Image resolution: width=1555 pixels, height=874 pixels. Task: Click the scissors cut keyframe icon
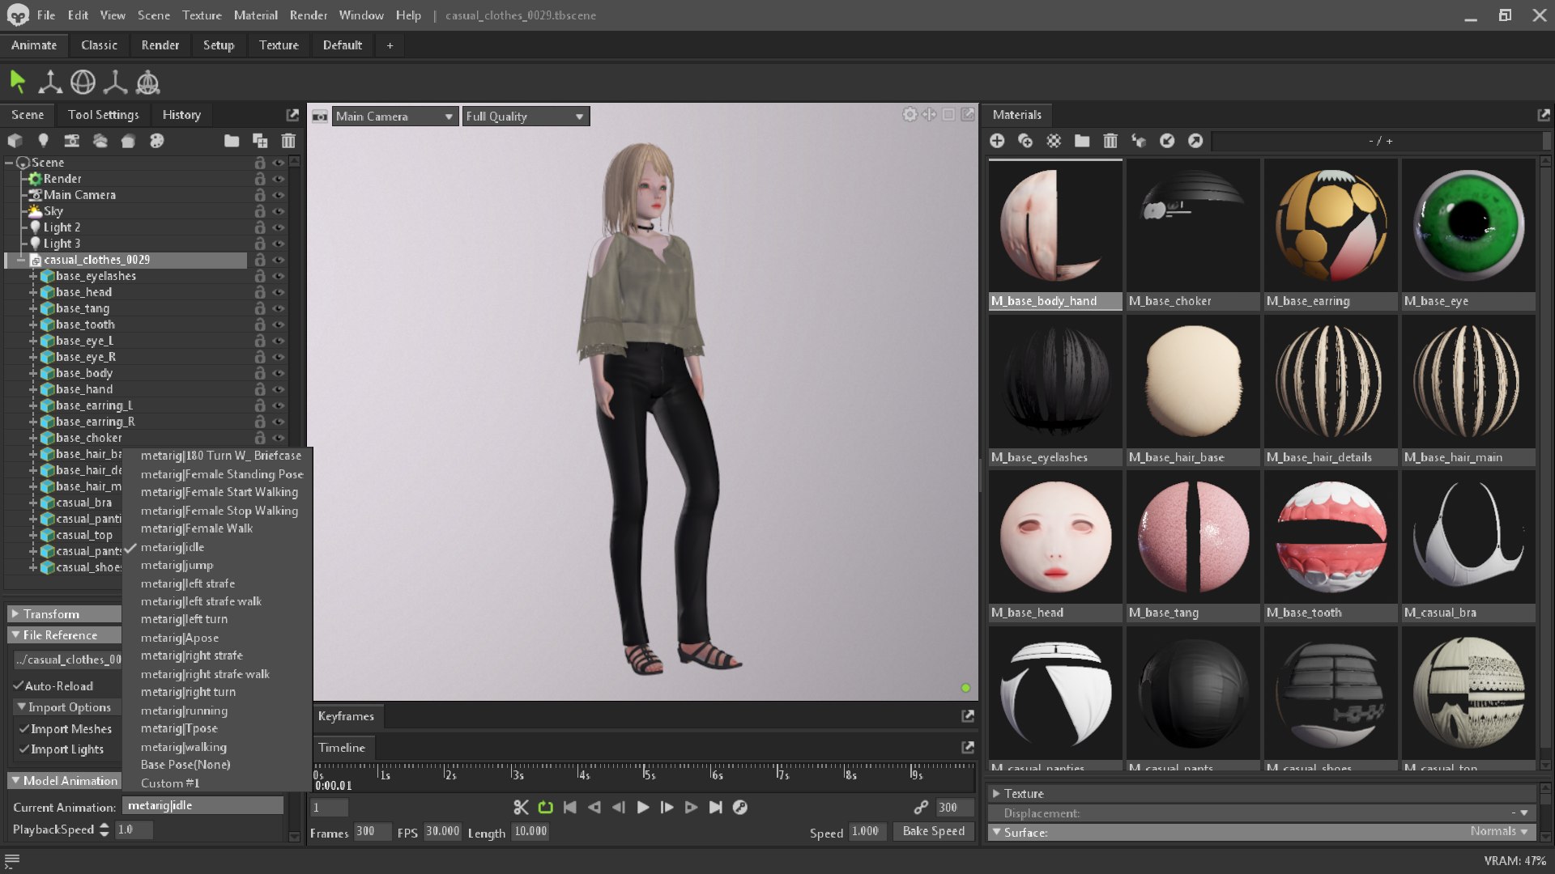(521, 808)
